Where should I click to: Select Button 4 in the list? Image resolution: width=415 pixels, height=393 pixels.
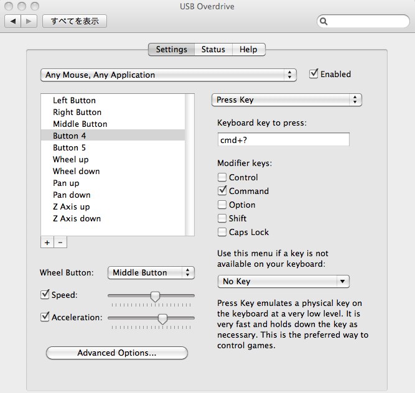tap(113, 136)
